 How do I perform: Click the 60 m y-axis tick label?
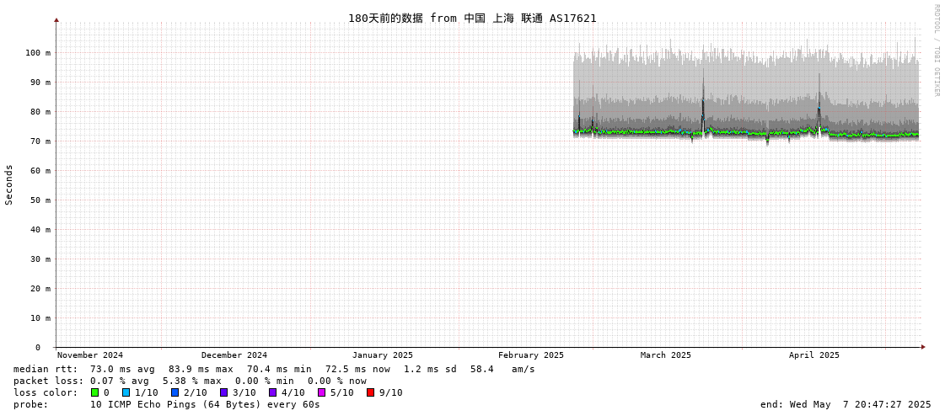[x=40, y=171]
